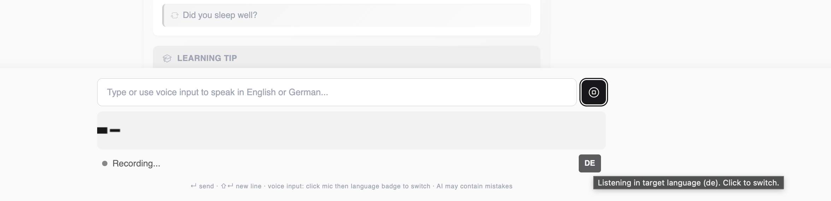Click the "AI may contain mistakes" notice
The height and width of the screenshot is (201, 831).
[x=474, y=186]
